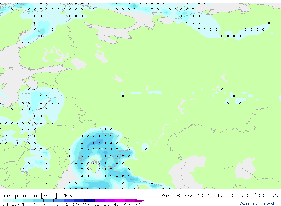
Task: Click the '0.1' legend scale label
Action: point(5,204)
